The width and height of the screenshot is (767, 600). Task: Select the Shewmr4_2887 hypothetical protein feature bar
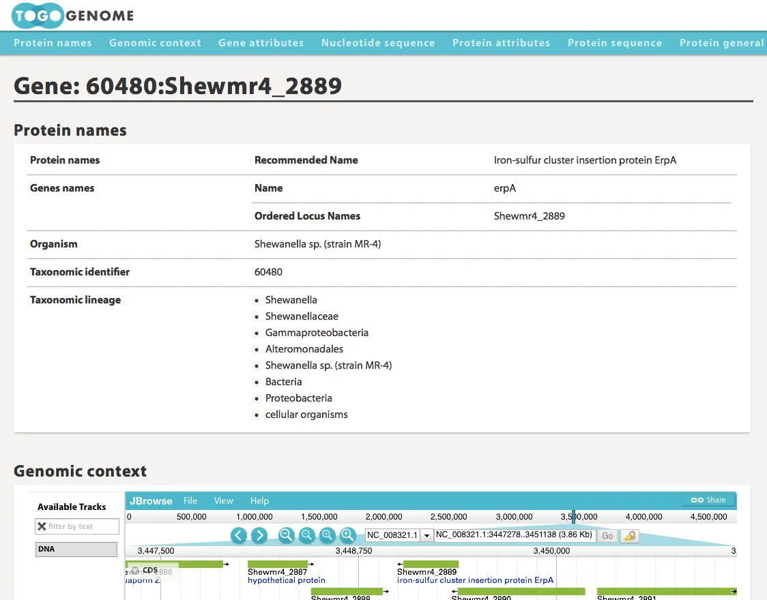pos(278,565)
